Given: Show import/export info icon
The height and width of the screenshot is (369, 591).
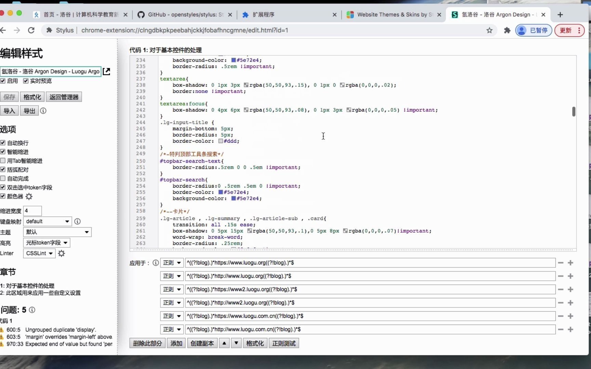Looking at the screenshot, I should (x=43, y=111).
